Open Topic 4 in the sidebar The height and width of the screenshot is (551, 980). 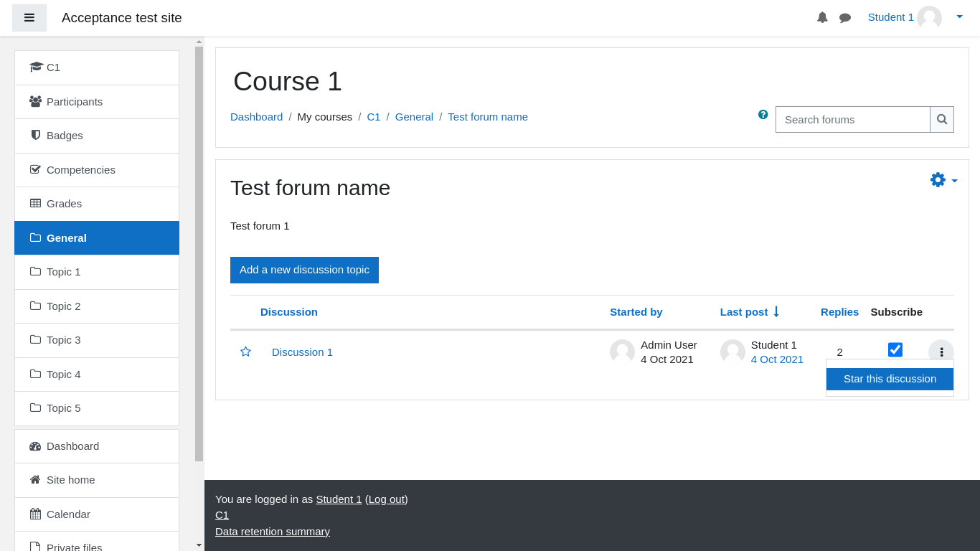97,375
